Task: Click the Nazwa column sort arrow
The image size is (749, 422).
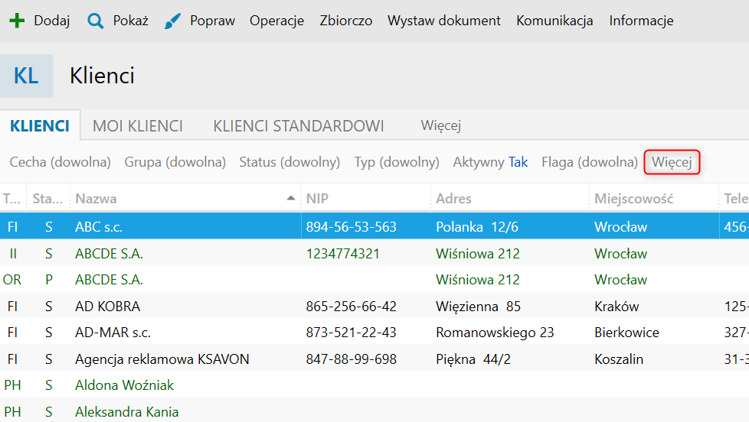Action: [290, 199]
